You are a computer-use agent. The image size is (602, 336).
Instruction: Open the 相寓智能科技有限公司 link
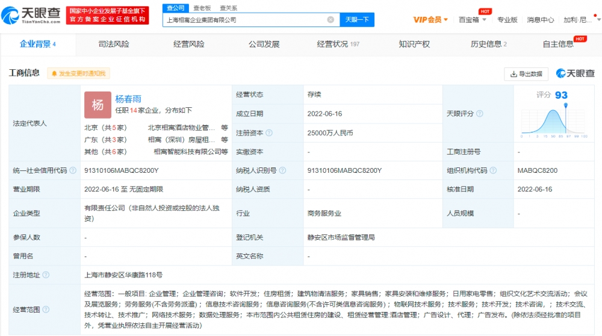187,152
